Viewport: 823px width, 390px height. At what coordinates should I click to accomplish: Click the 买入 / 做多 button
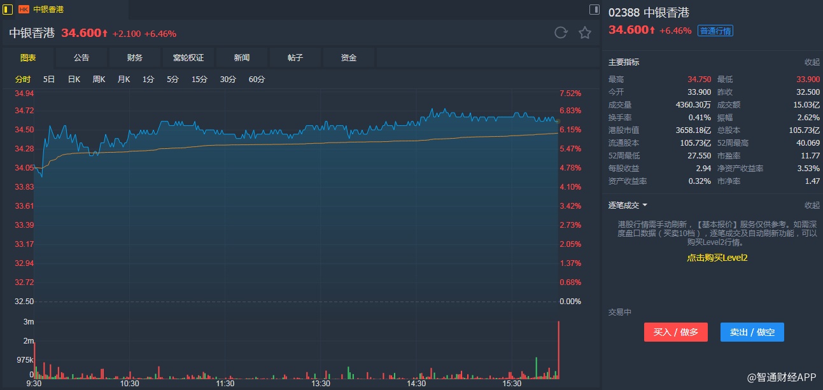[675, 332]
